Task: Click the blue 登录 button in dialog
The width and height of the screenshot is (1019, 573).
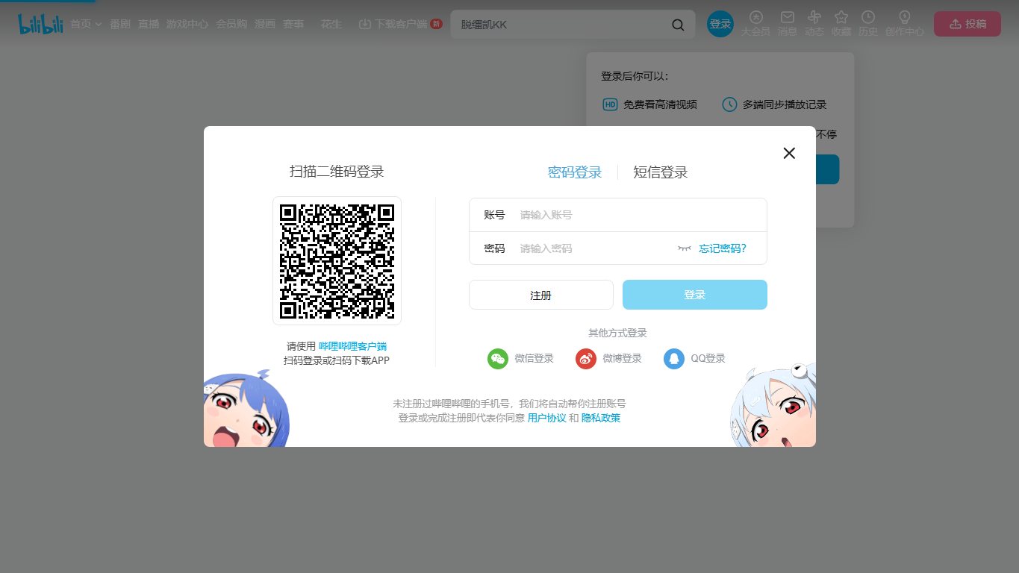Action: [x=695, y=295]
